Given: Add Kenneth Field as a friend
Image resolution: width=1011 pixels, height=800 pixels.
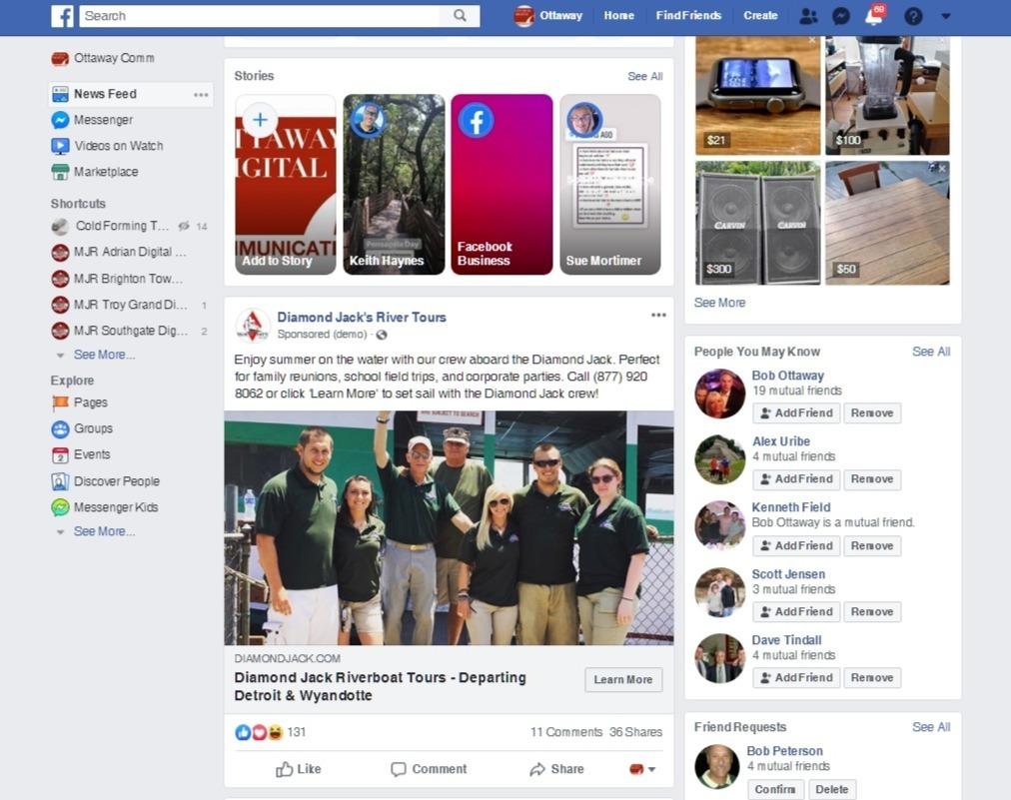Looking at the screenshot, I should point(796,546).
